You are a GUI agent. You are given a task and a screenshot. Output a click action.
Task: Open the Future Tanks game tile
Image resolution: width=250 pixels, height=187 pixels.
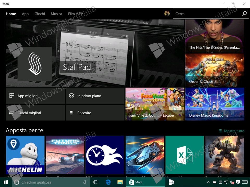point(65,155)
